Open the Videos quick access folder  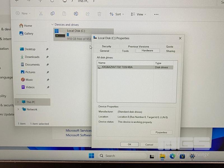tap(28, 87)
